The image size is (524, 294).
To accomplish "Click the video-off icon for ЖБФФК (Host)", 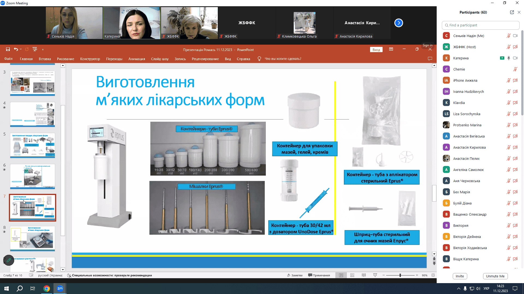I will click(x=515, y=47).
